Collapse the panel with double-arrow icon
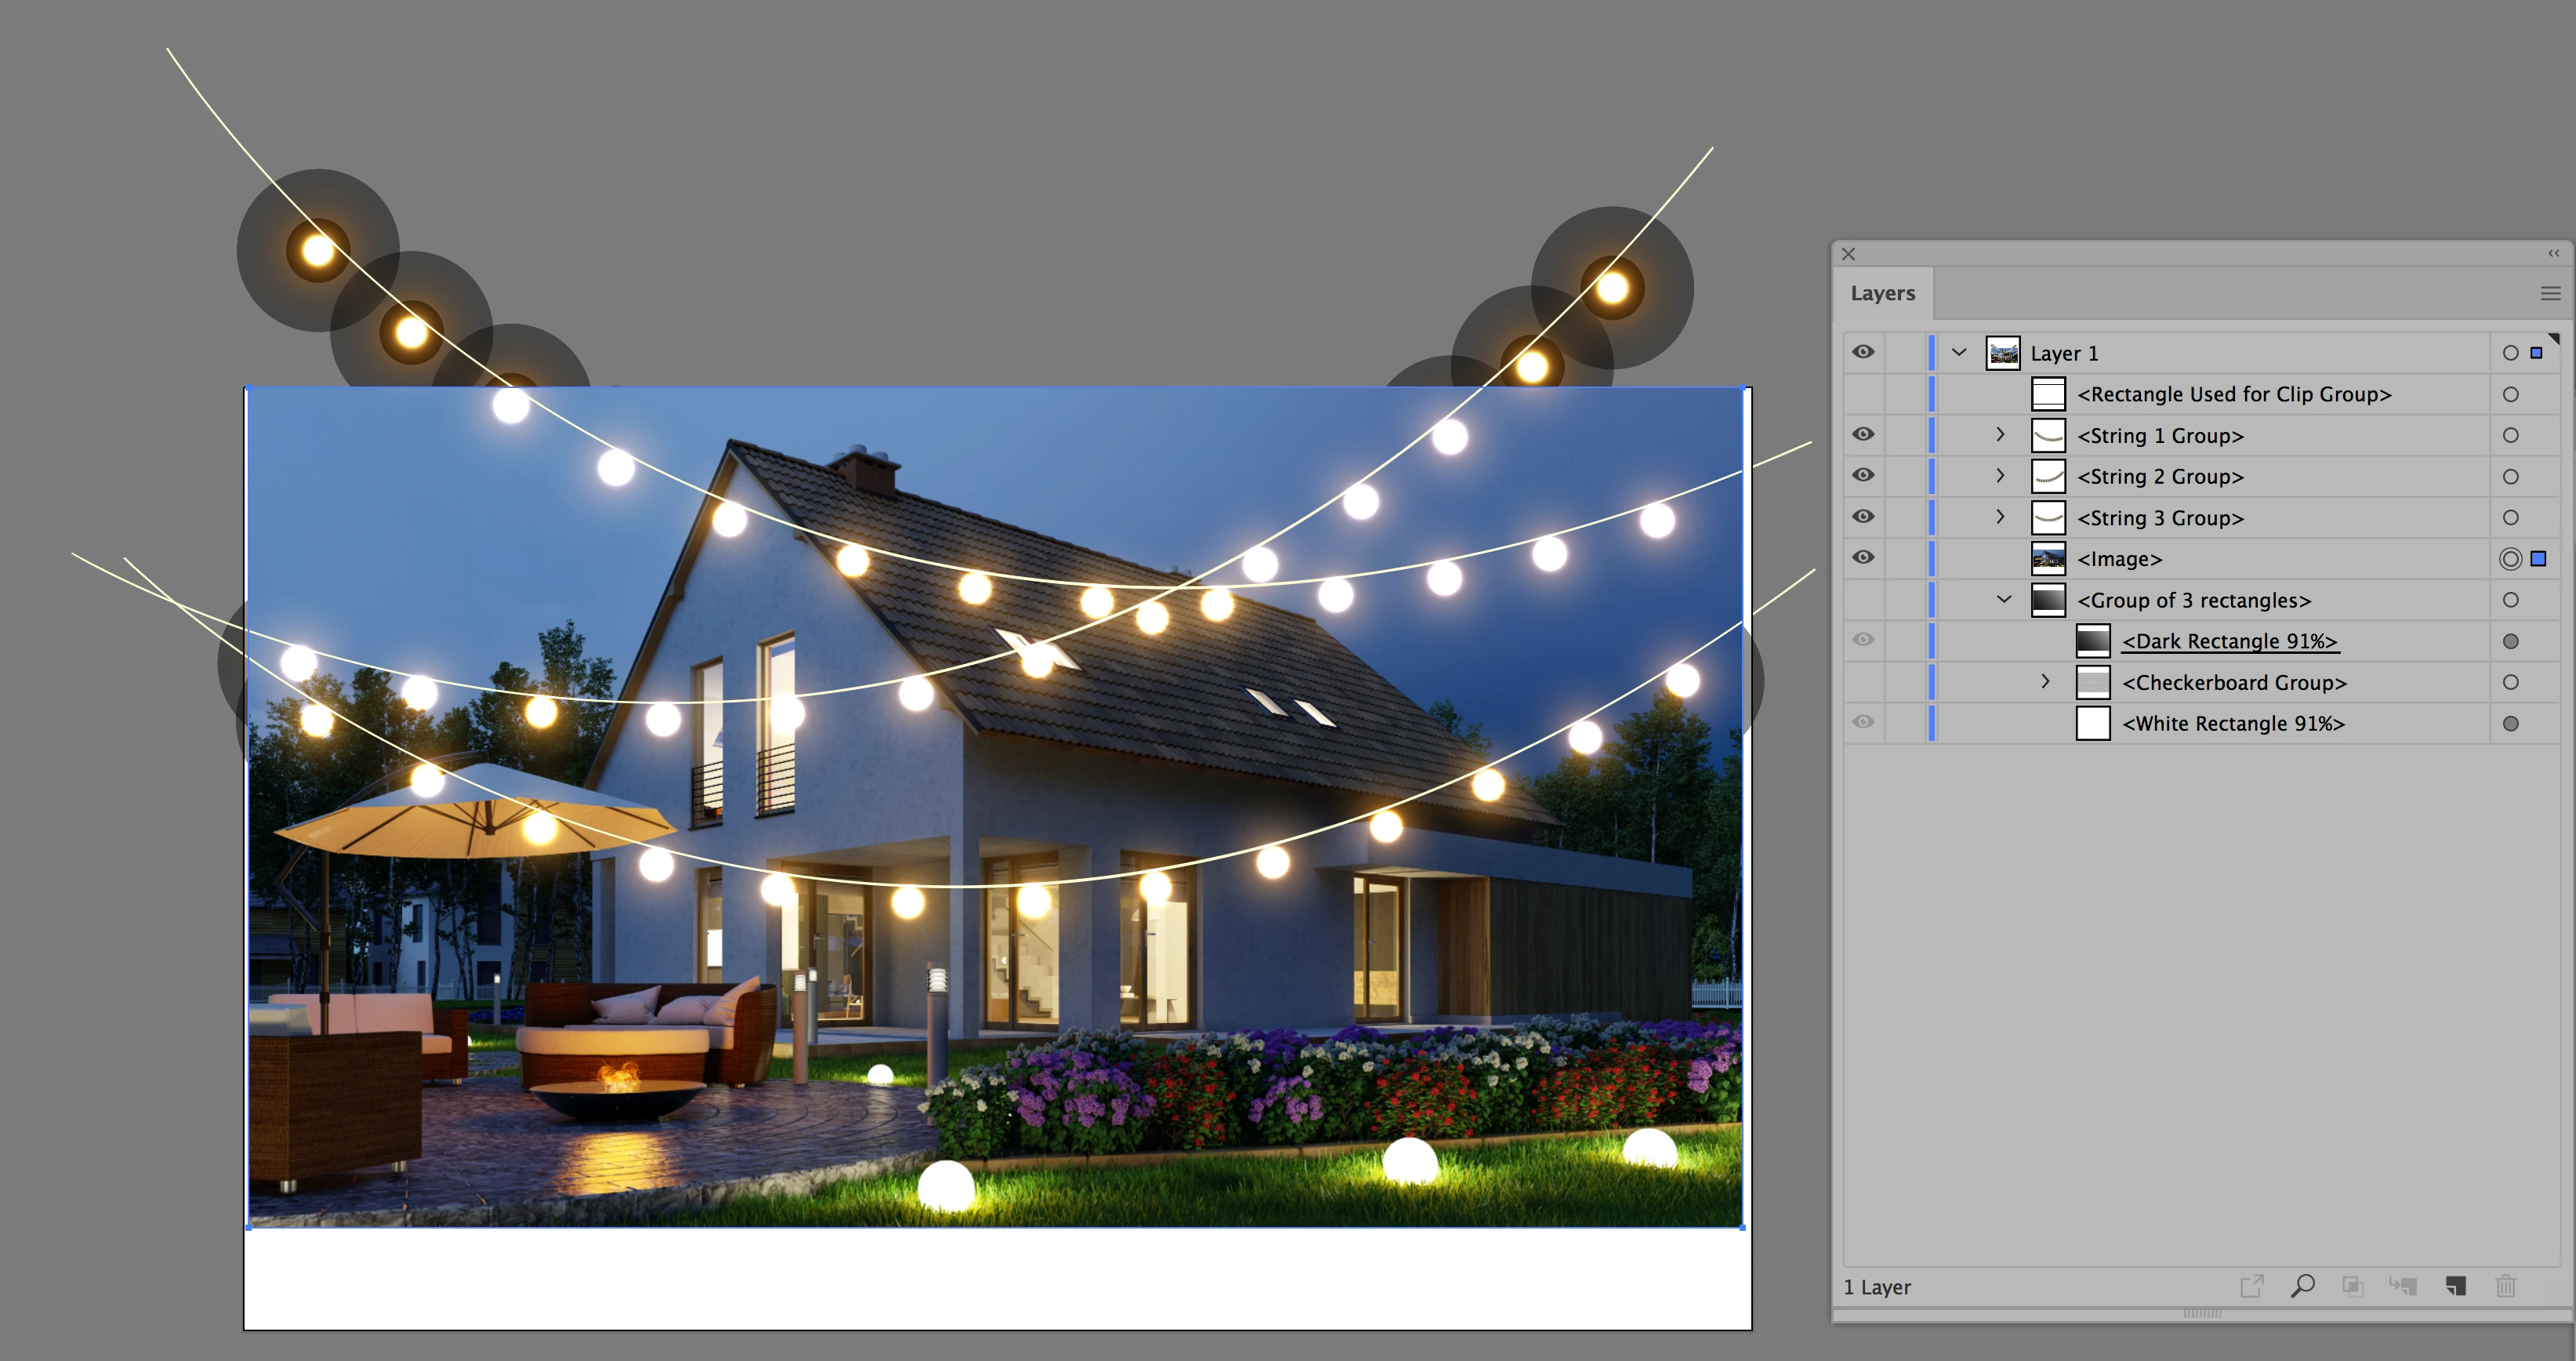 [2553, 254]
